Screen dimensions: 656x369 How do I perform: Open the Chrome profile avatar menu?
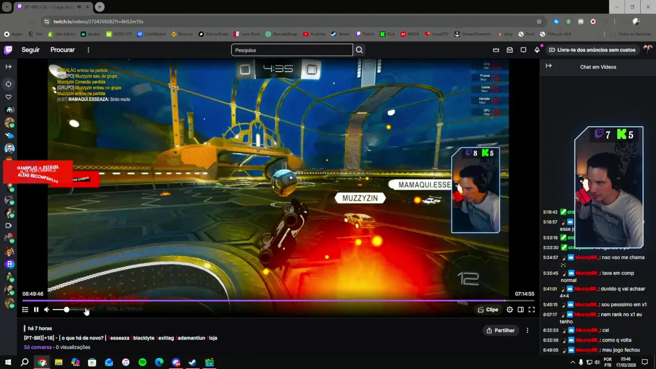click(x=636, y=22)
